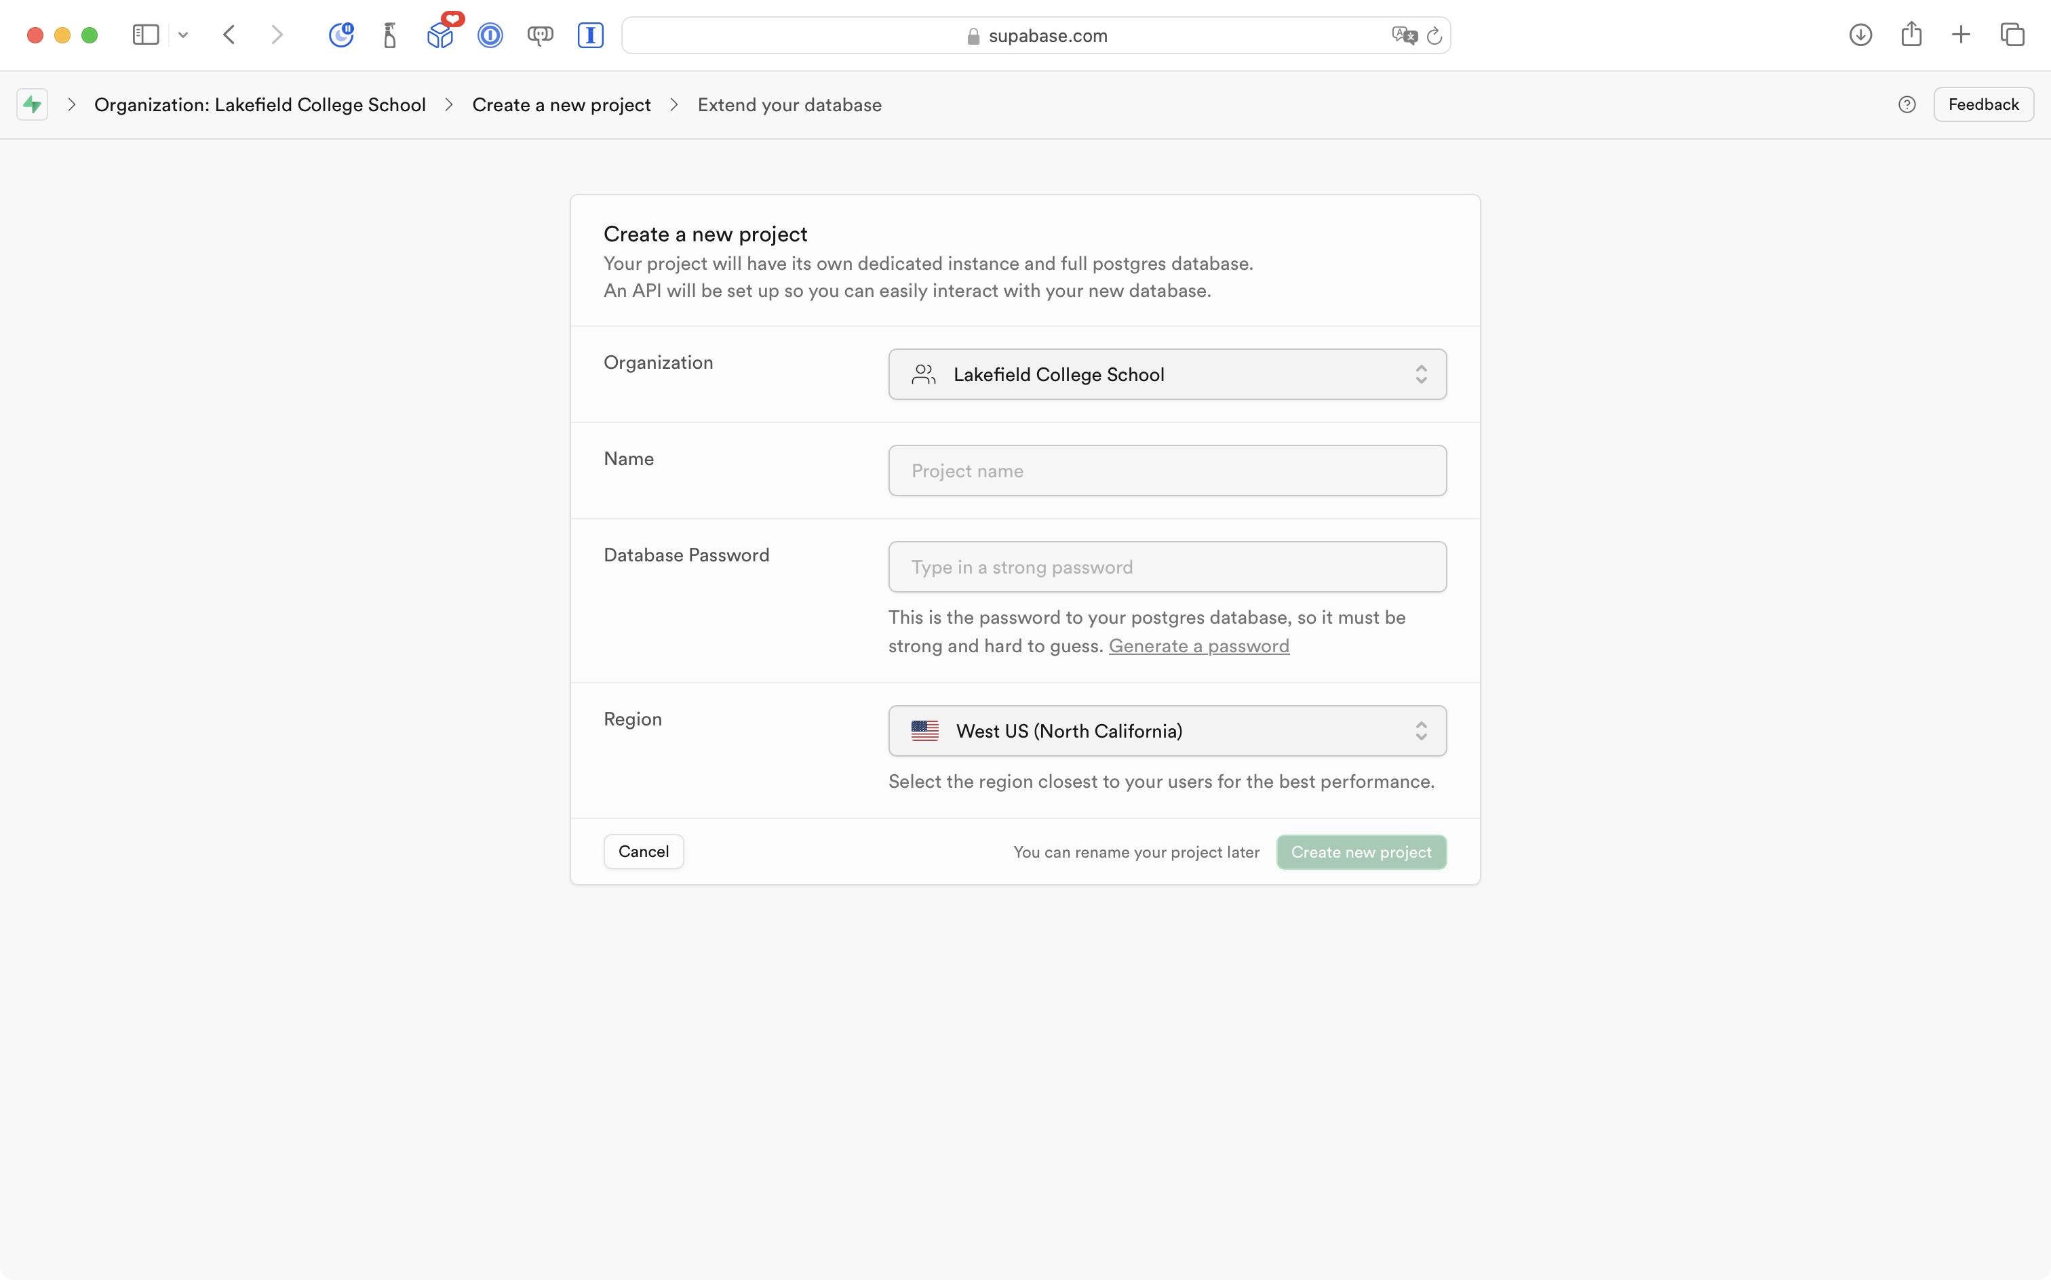Open the 1Password extension icon
Image resolution: width=2051 pixels, height=1280 pixels.
(490, 35)
